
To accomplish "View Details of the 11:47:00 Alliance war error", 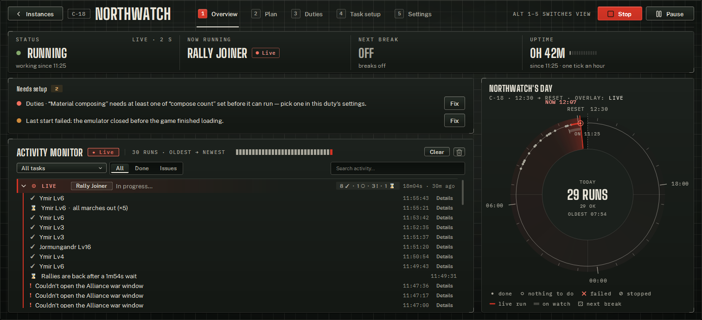I will coord(444,306).
